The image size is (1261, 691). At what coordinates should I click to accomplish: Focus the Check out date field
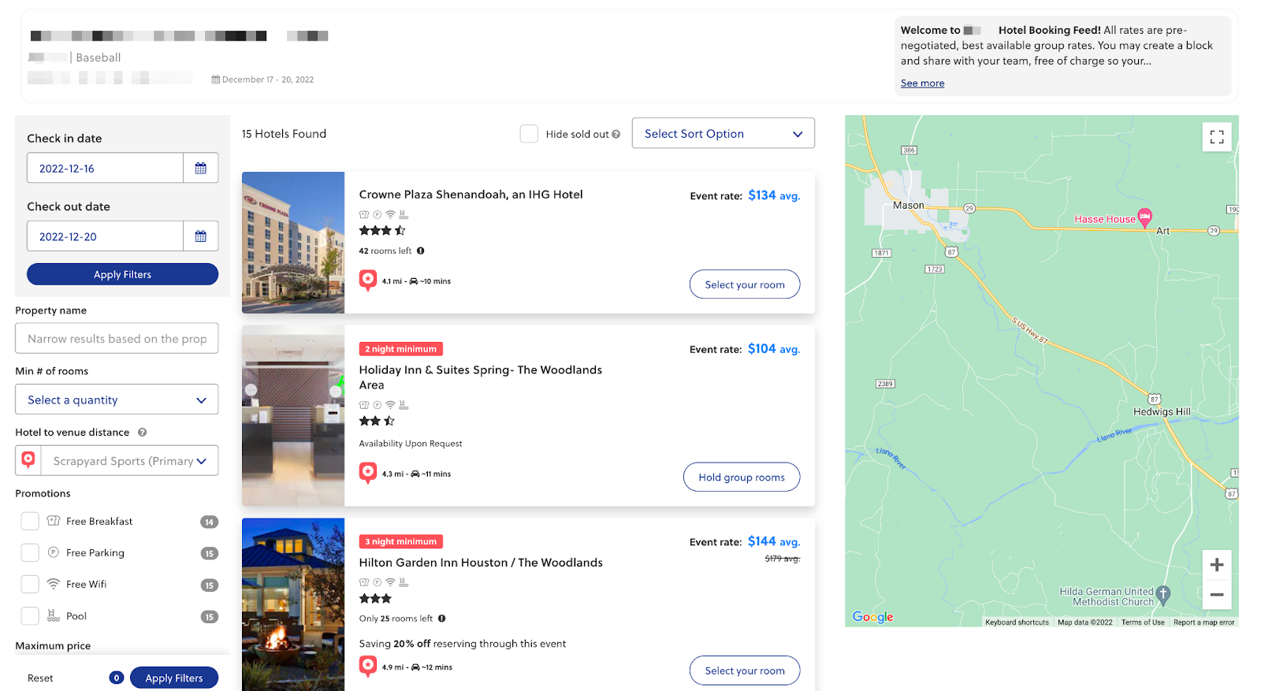click(x=105, y=236)
